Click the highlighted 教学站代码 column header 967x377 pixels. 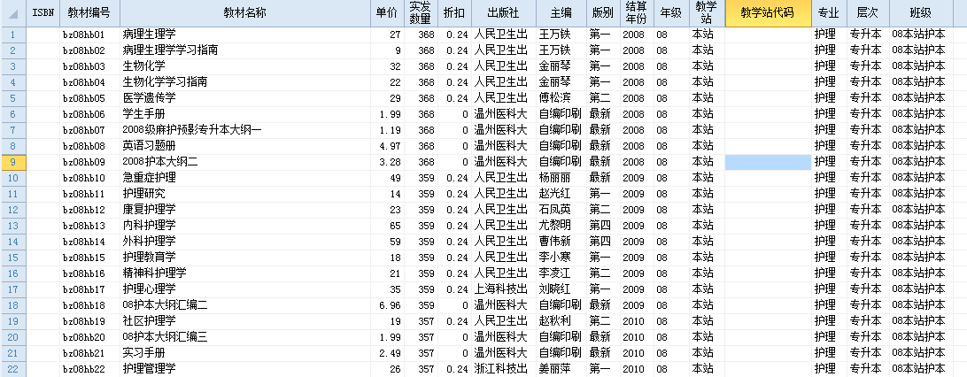(x=768, y=13)
